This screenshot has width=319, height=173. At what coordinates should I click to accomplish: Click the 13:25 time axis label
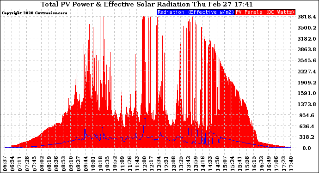(181, 164)
